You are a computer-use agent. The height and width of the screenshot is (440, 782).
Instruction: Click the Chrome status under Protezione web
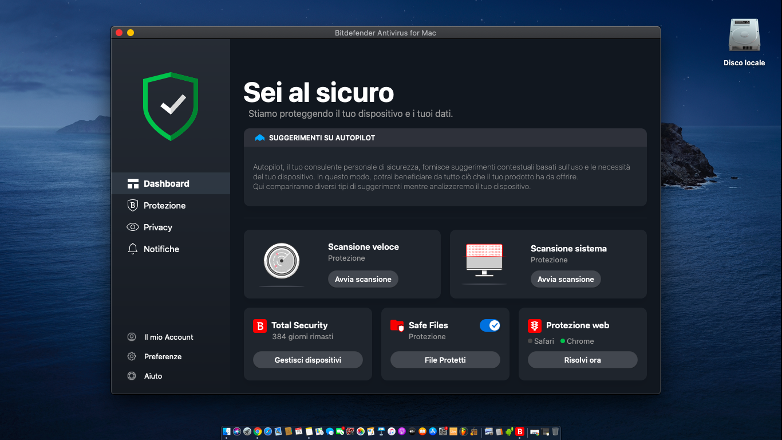(577, 341)
